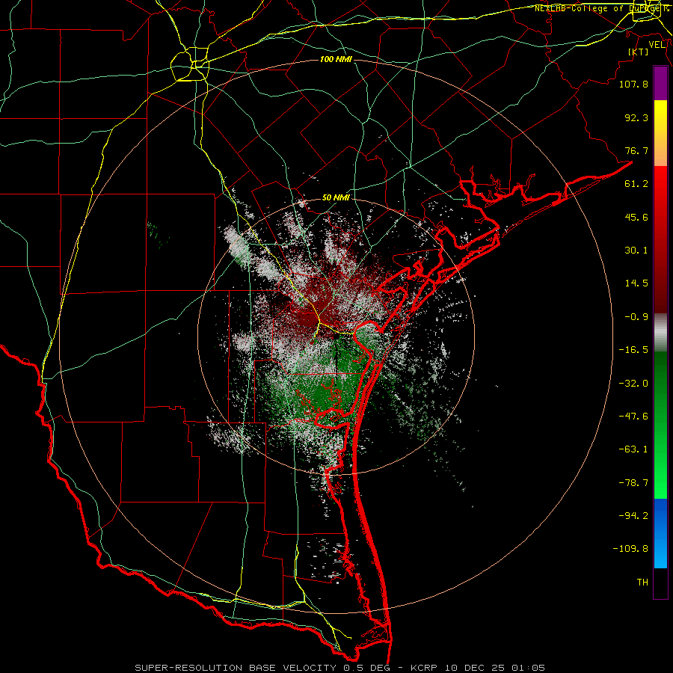Click the 45.6 legend value
The height and width of the screenshot is (673, 673).
pyautogui.click(x=636, y=217)
